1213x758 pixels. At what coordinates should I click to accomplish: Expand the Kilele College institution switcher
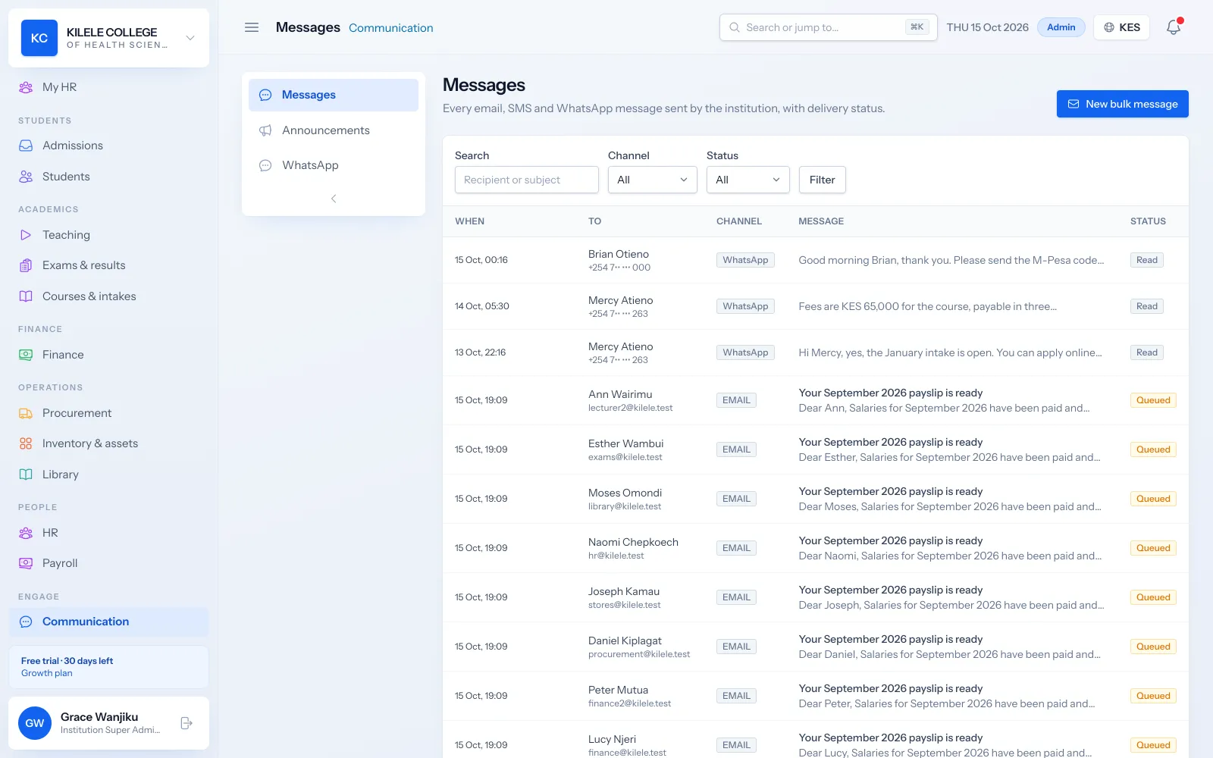[x=108, y=38]
